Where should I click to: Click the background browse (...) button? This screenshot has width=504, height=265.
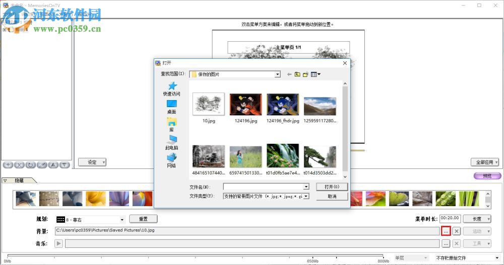(x=446, y=231)
